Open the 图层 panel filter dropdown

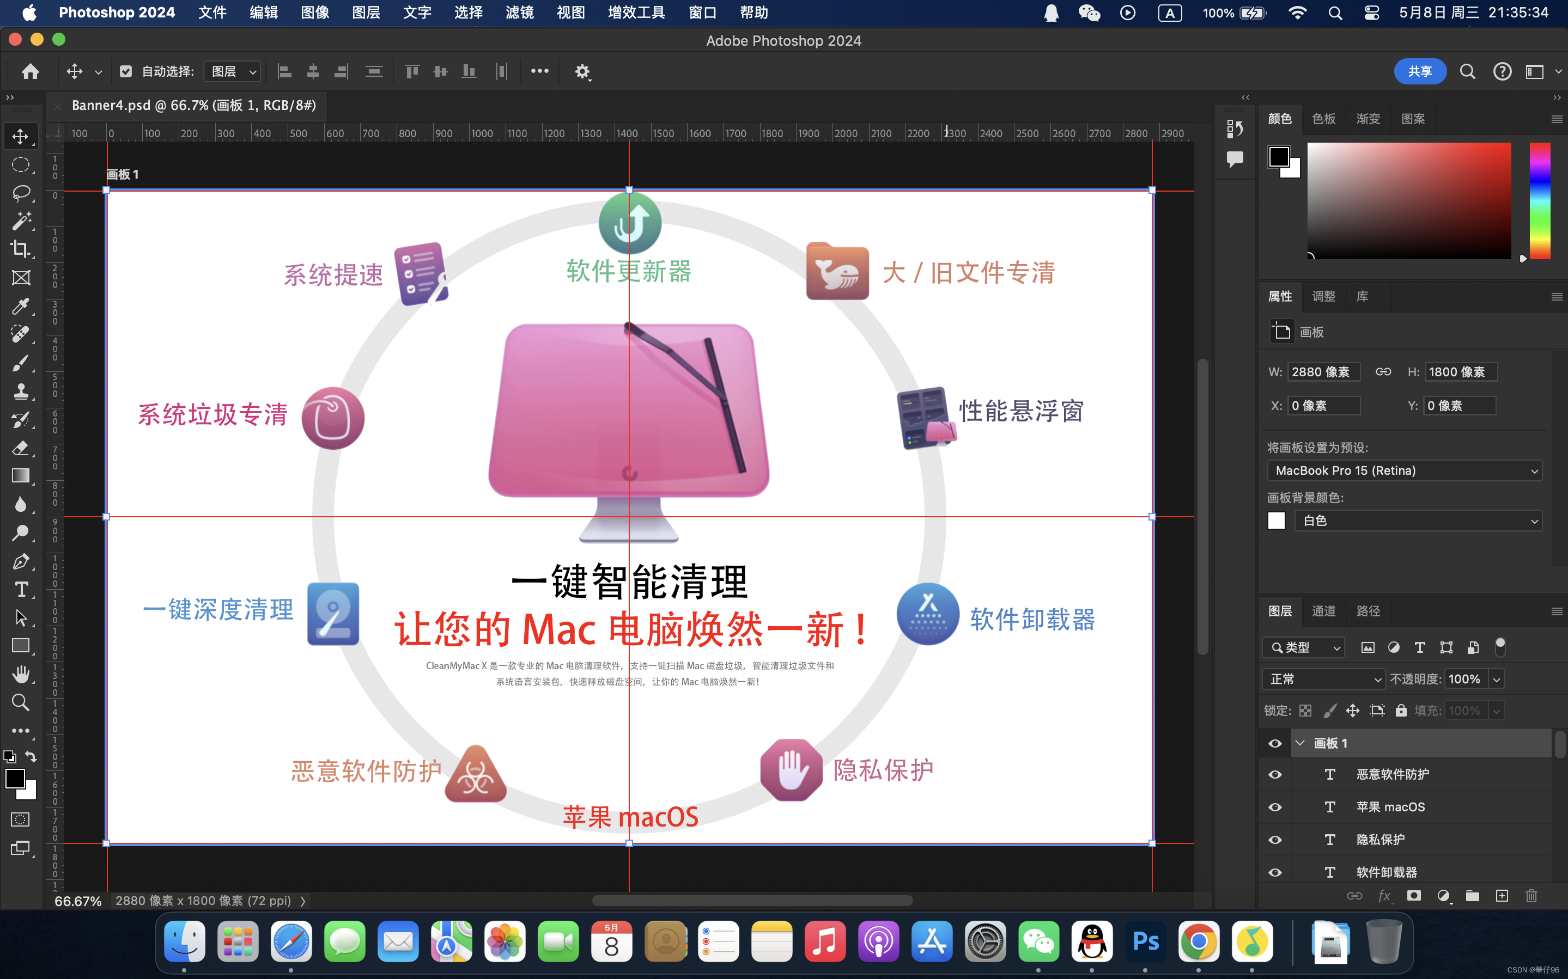pyautogui.click(x=1303, y=647)
